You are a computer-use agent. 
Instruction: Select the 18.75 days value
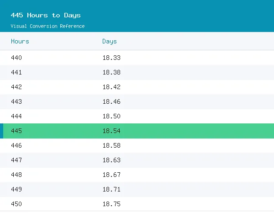point(111,204)
